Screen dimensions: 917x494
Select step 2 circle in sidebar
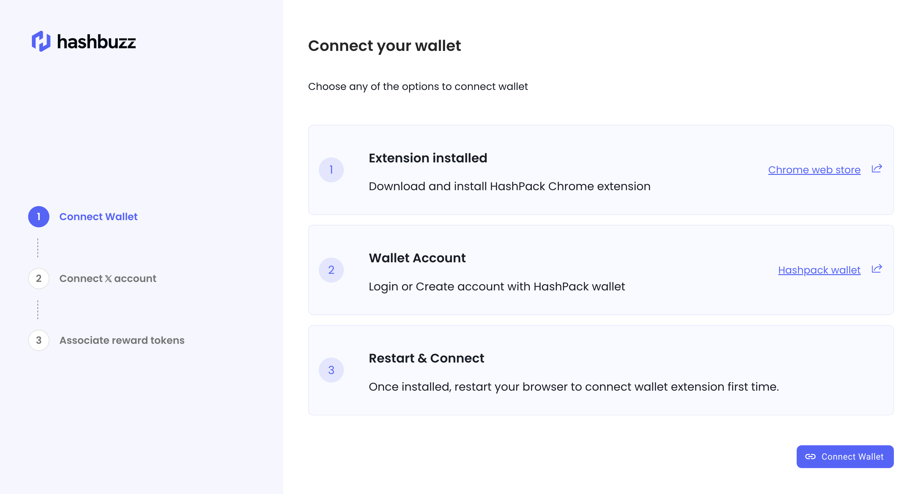(39, 279)
